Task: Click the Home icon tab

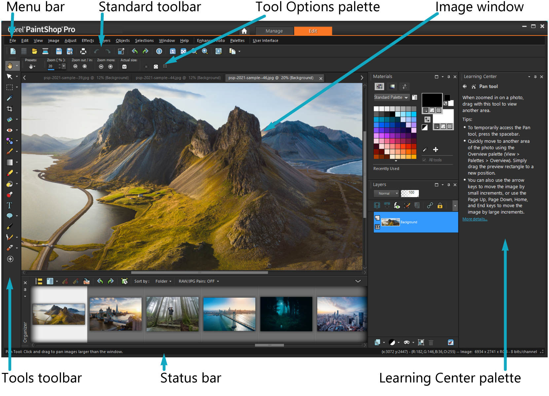Action: (244, 31)
